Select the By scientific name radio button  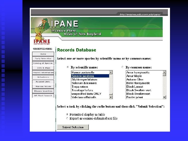(68, 67)
